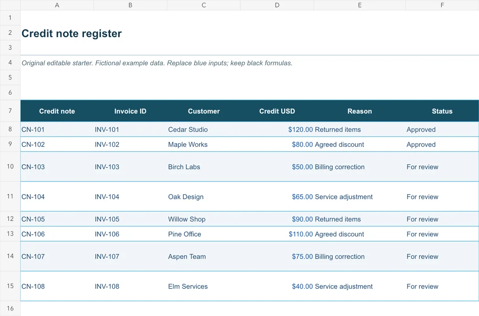Select the Status header cell
This screenshot has width=479, height=316.
click(x=442, y=111)
